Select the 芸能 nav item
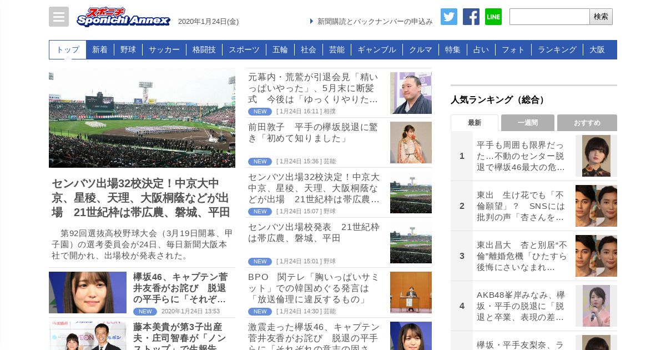666x350 pixels. click(x=337, y=49)
